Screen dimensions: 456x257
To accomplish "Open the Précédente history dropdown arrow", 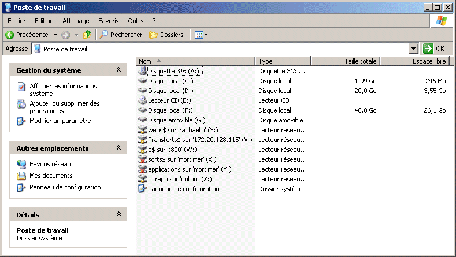I will pos(55,35).
